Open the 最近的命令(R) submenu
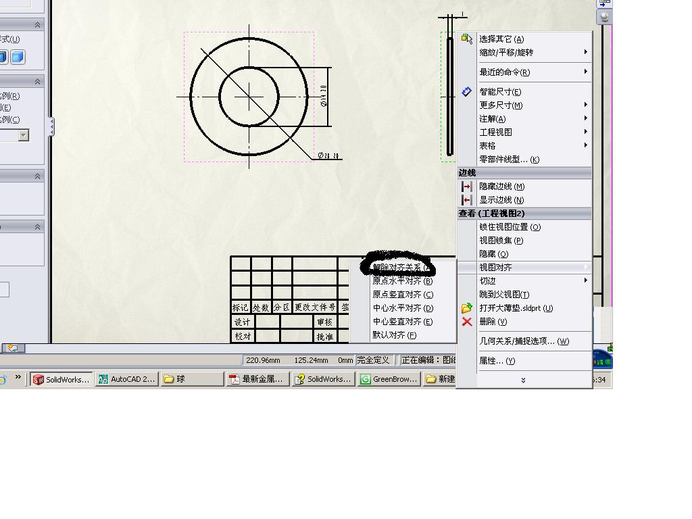The image size is (692, 519). pyautogui.click(x=524, y=72)
